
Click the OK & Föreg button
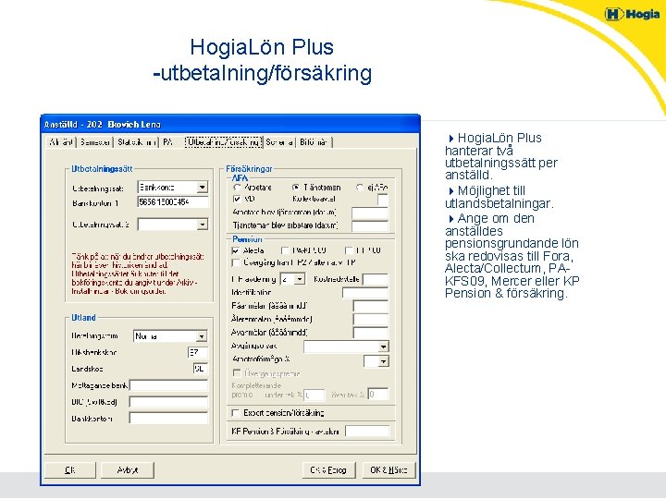328,470
